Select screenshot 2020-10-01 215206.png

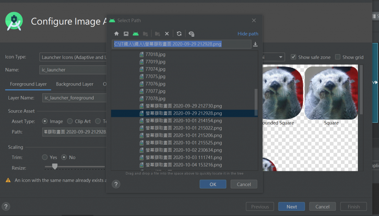click(x=184, y=135)
